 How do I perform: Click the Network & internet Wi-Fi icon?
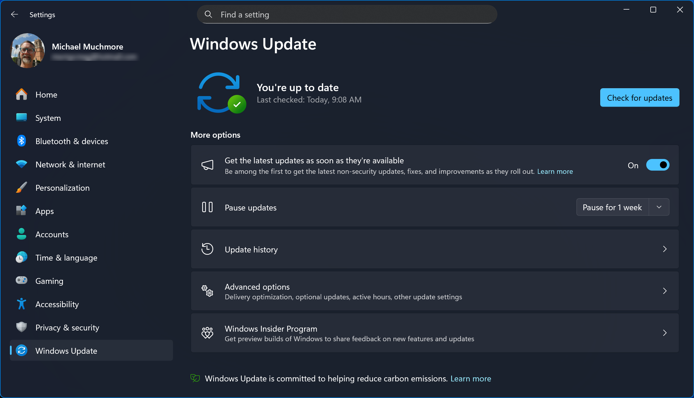click(21, 164)
